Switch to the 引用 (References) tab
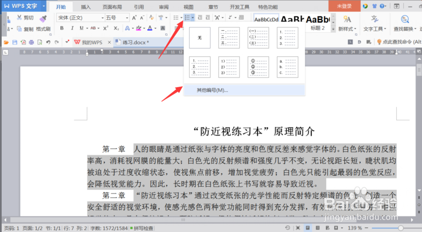This screenshot has height=232, width=422. click(139, 7)
